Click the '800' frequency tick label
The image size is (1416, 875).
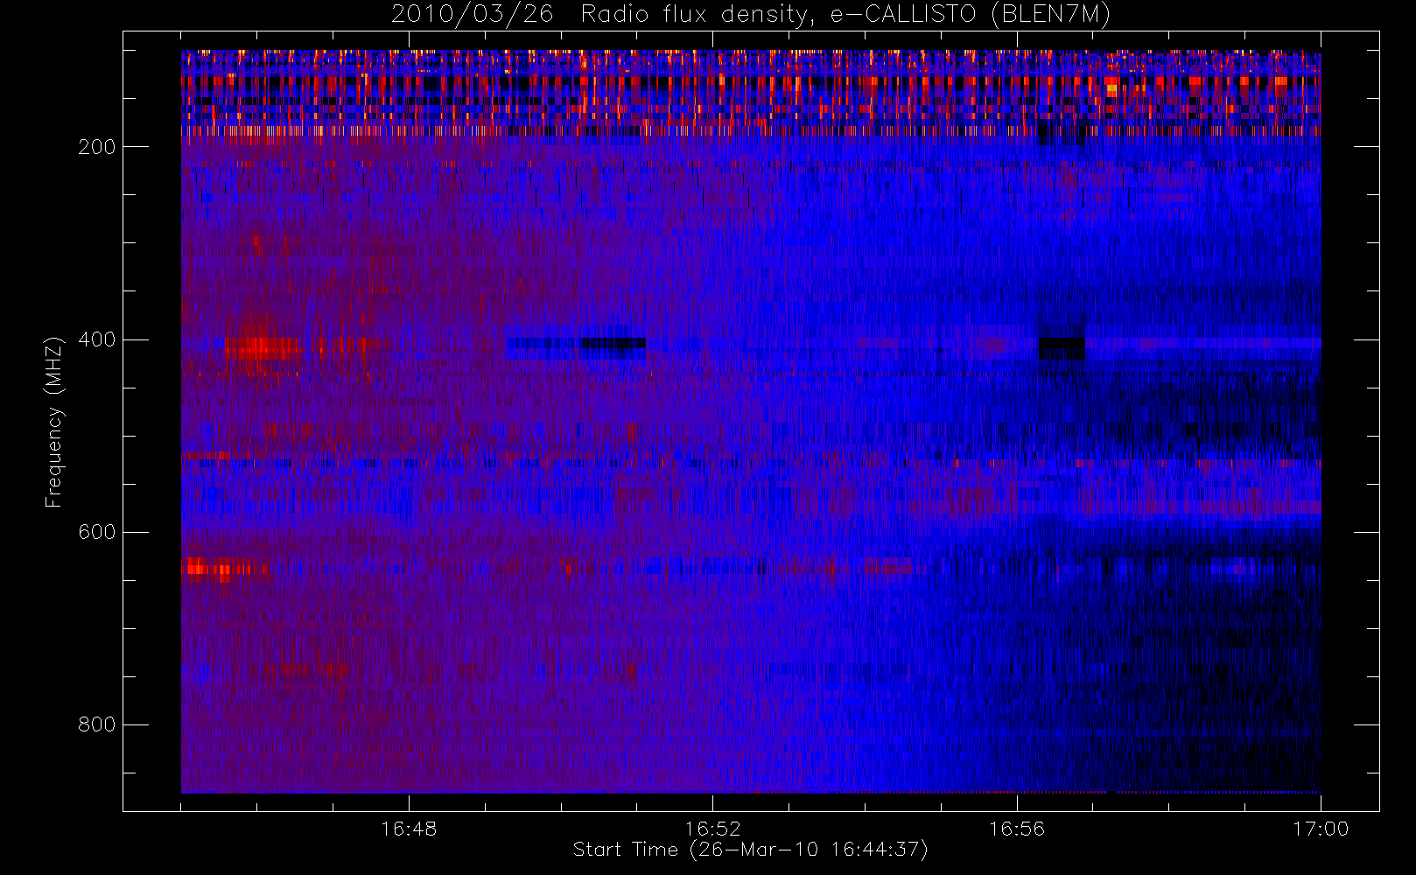click(x=97, y=724)
